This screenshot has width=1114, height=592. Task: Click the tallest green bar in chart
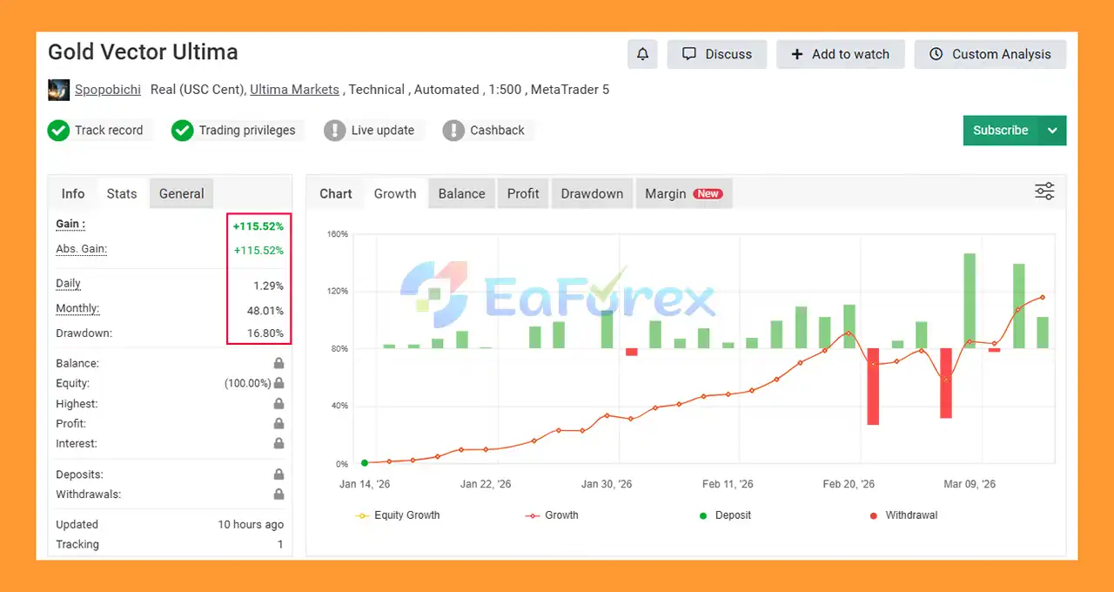(x=970, y=300)
